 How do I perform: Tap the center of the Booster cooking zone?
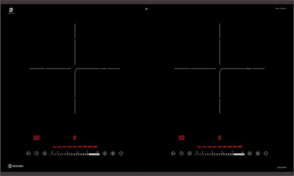click(x=220, y=69)
